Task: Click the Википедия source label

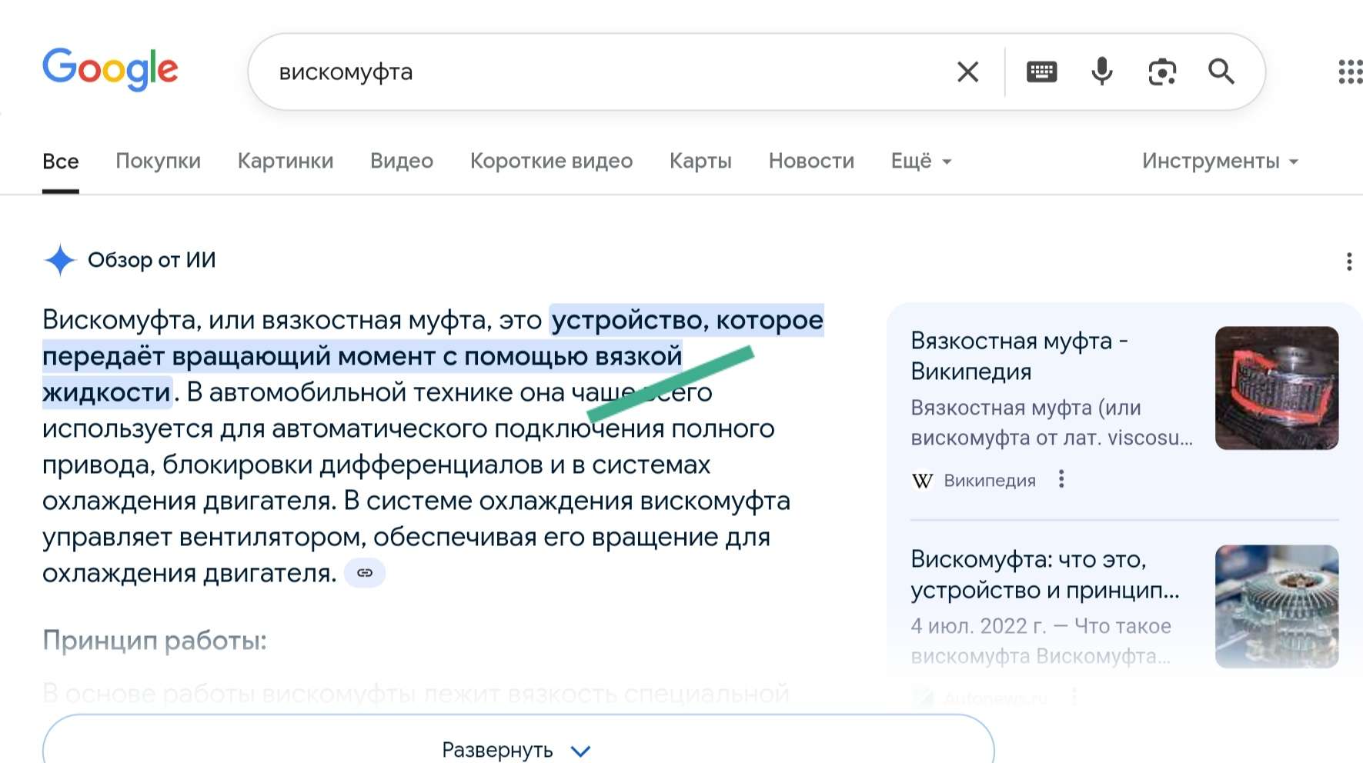Action: pos(990,481)
